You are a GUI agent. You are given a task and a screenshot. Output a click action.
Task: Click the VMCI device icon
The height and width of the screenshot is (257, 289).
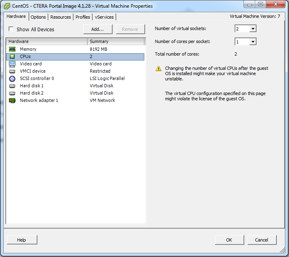tap(12, 71)
